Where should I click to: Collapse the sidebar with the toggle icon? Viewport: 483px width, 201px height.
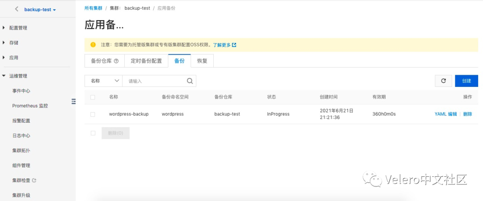[73, 101]
